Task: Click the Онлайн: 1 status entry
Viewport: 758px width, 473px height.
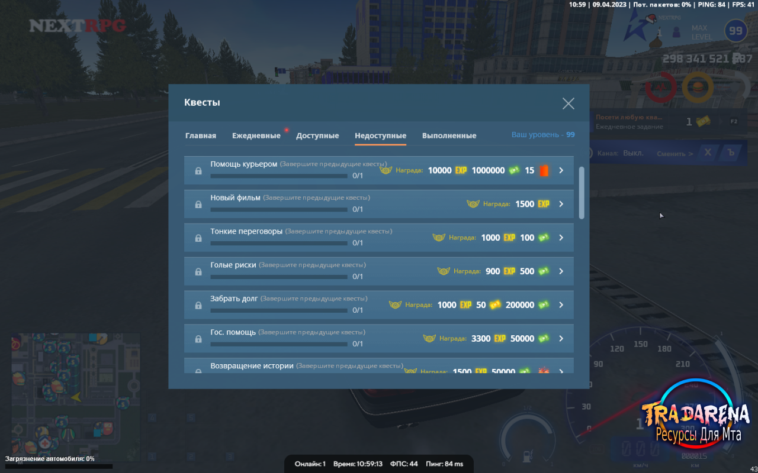Action: pos(310,464)
